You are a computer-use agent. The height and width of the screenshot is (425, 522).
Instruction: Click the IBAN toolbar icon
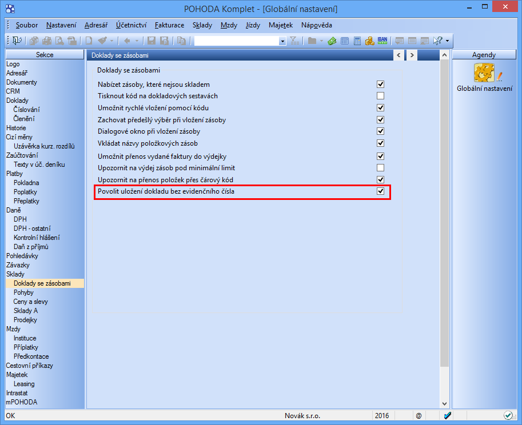coord(382,41)
